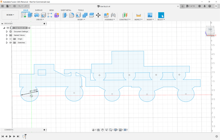Screen dimensions: 220x140
Task: Open the Construct dropdown menu
Action: 125,20
